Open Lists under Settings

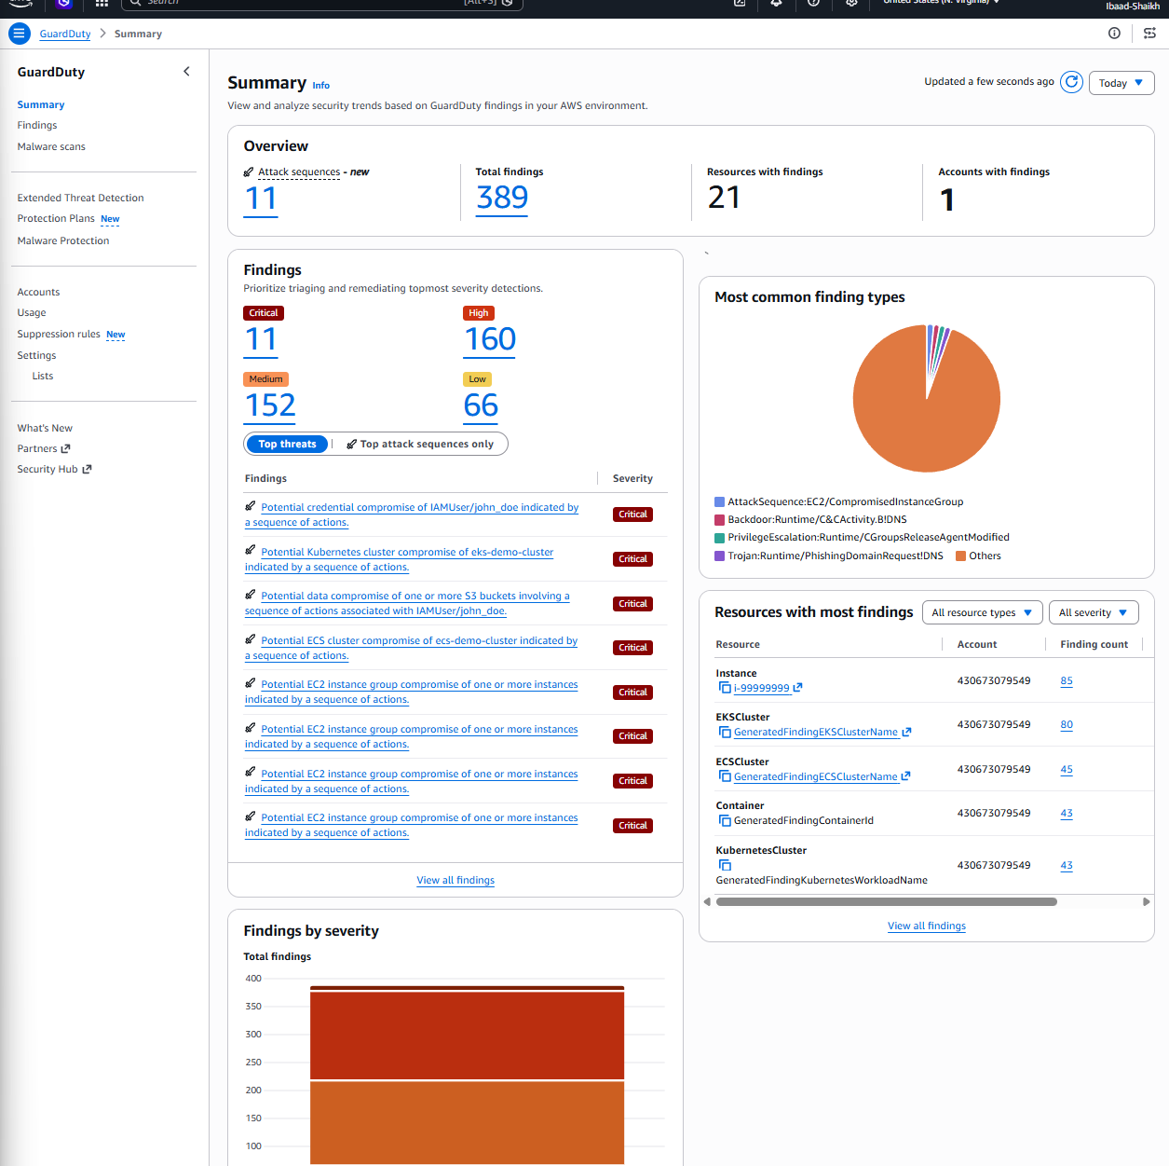[43, 376]
